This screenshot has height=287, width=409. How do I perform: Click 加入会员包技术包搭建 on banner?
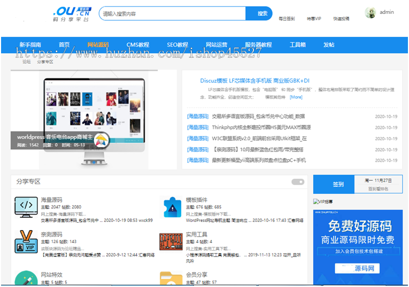pos(359,251)
